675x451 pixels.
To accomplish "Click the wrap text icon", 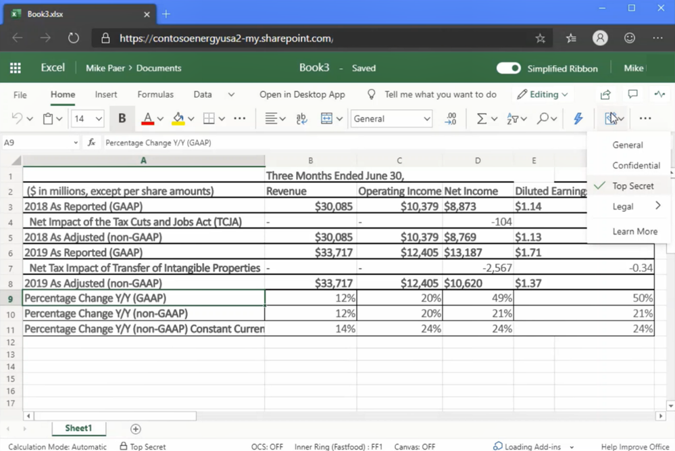I will (301, 118).
